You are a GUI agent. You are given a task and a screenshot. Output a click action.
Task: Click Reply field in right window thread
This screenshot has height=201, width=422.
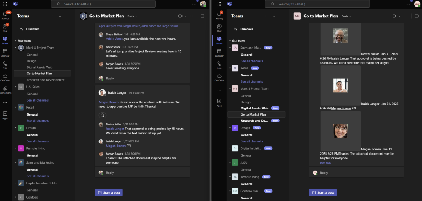356,173
